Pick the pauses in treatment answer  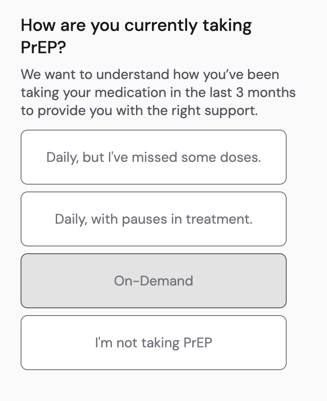tap(153, 219)
